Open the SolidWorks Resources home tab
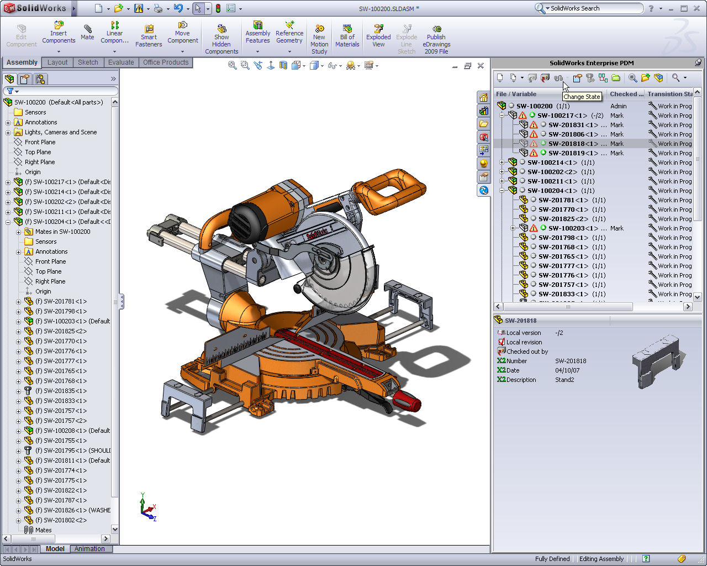This screenshot has height=566, width=707. click(x=484, y=98)
